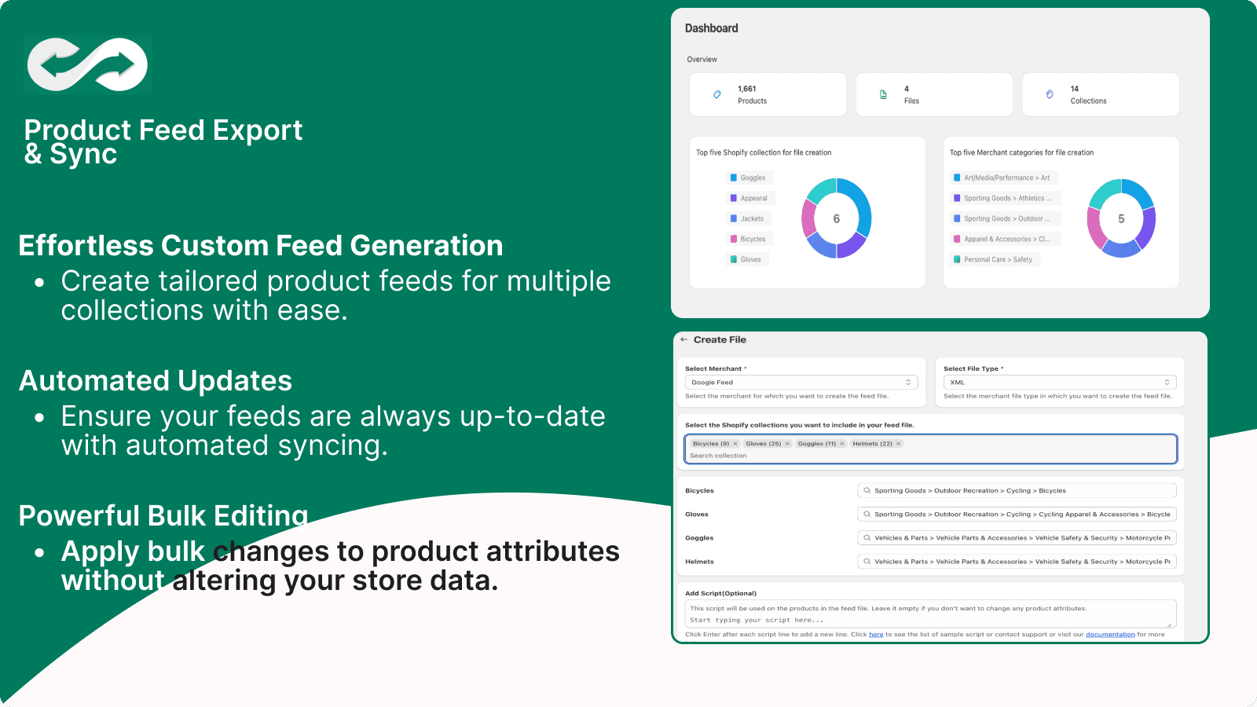Screen dimensions: 1257x707
Task: Open the documentation link
Action: pyautogui.click(x=1110, y=634)
